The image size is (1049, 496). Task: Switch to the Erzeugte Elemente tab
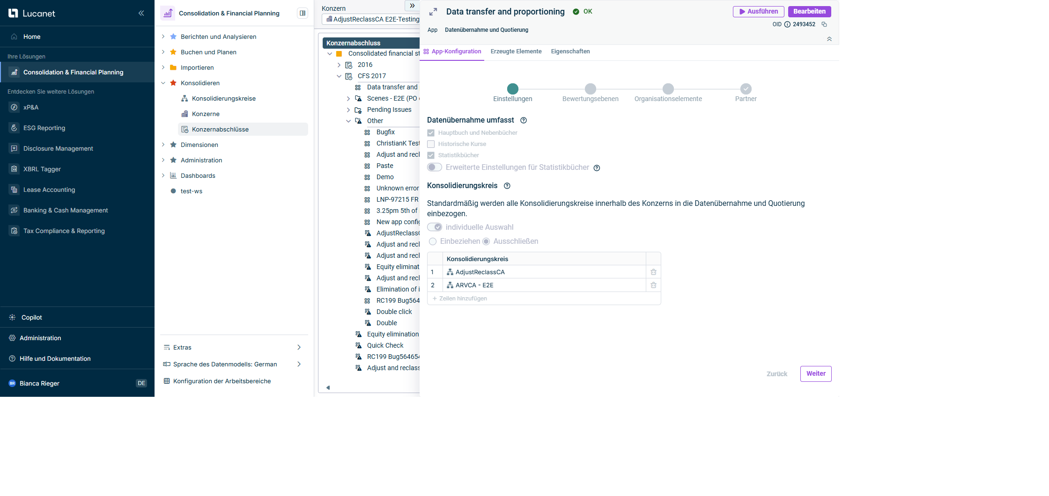[516, 51]
